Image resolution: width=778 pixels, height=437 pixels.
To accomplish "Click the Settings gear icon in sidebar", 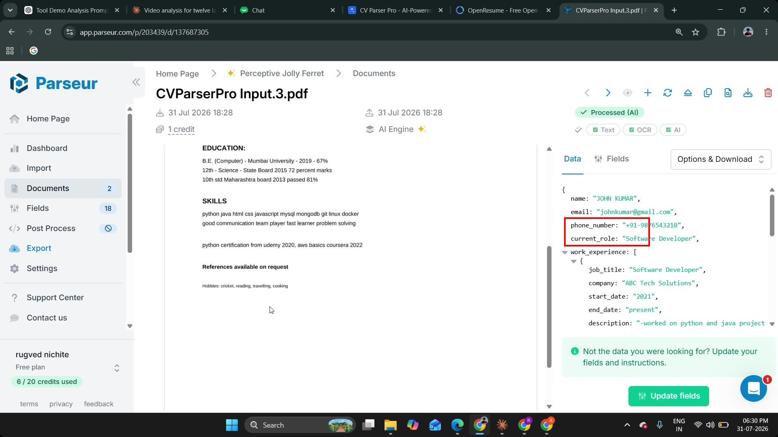I will (15, 269).
